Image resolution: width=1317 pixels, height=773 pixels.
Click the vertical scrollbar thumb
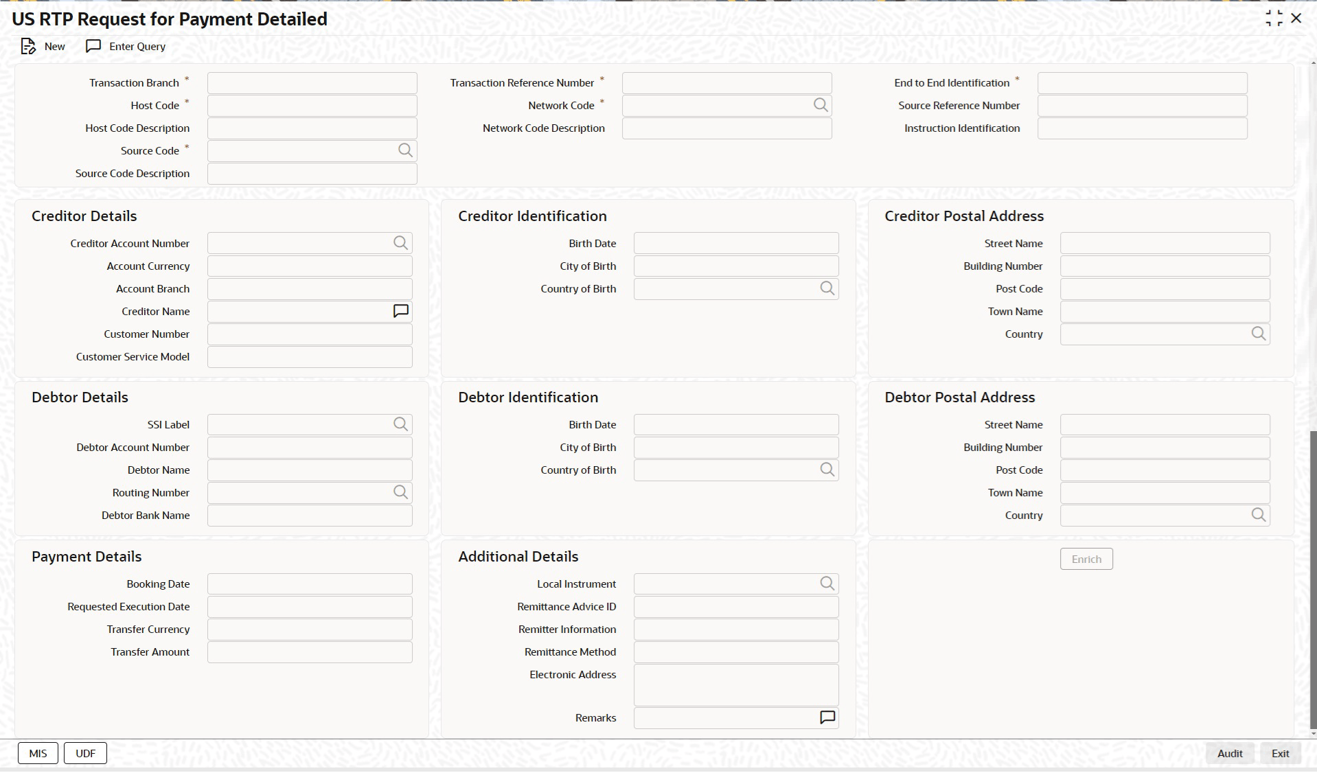pos(1313,580)
